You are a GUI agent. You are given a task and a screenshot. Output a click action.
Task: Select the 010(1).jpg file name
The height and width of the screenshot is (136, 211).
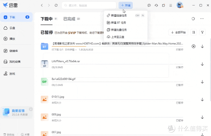tap(58, 97)
